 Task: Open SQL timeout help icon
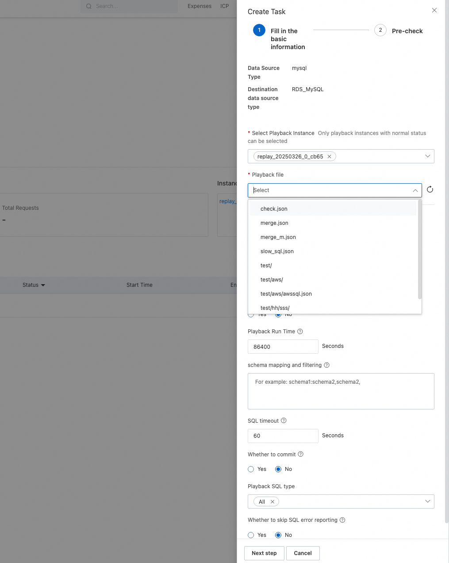(284, 420)
